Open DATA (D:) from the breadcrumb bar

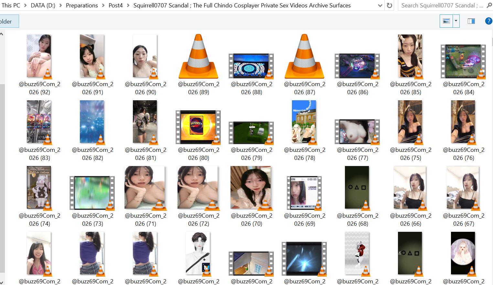coord(42,5)
